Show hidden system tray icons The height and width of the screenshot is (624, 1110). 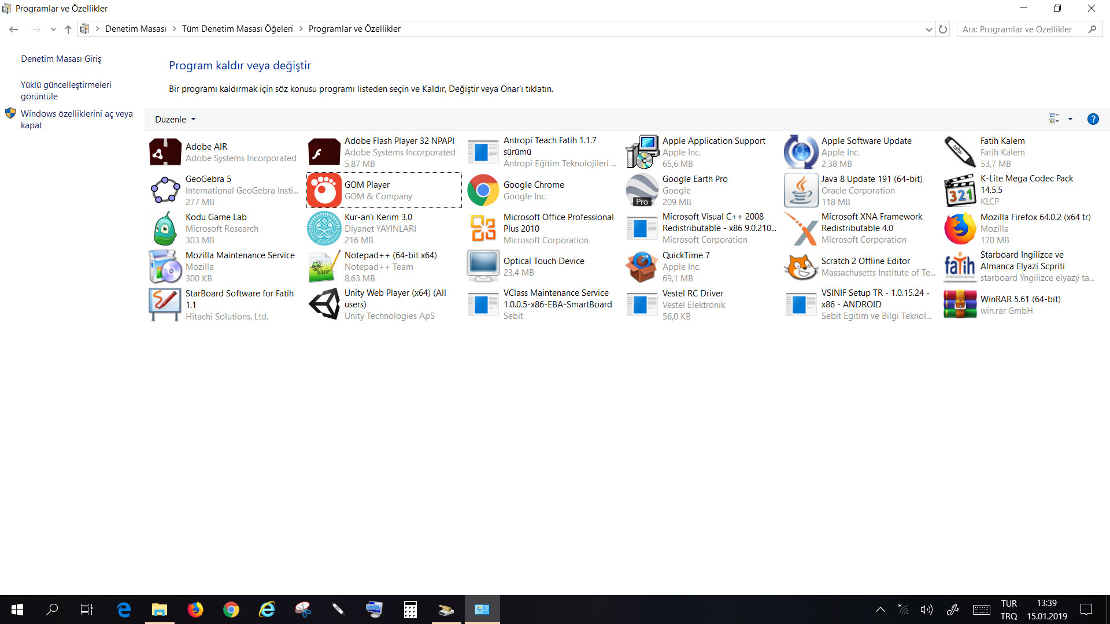880,610
